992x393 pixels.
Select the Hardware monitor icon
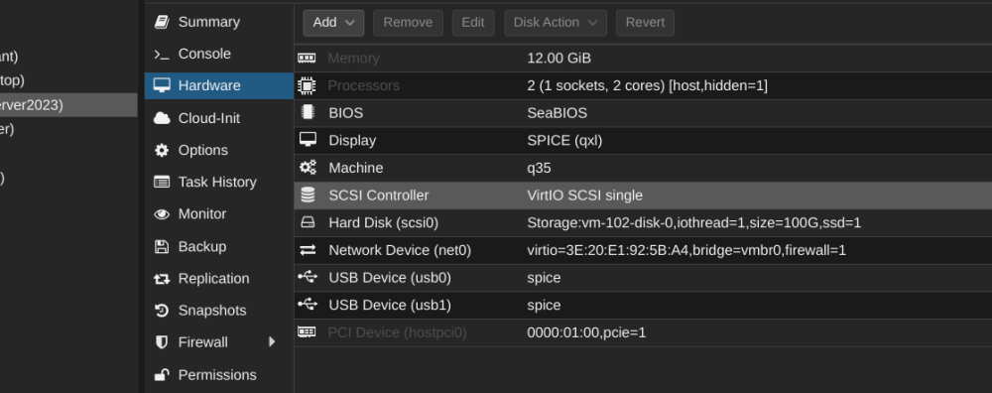(162, 85)
